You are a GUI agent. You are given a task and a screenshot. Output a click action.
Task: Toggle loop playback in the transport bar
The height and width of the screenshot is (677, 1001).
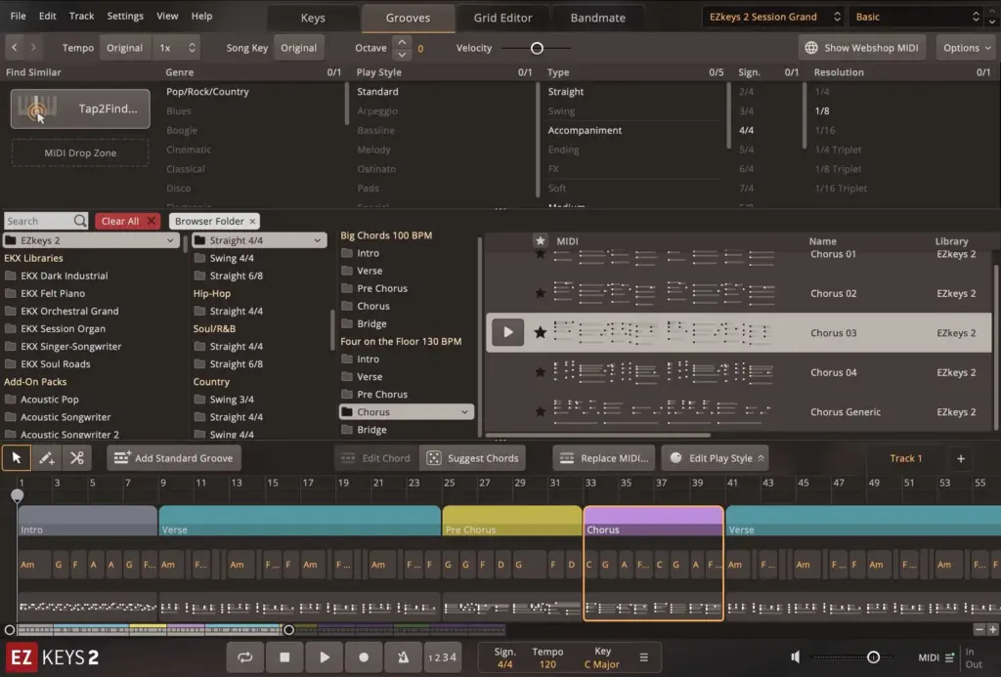click(245, 656)
